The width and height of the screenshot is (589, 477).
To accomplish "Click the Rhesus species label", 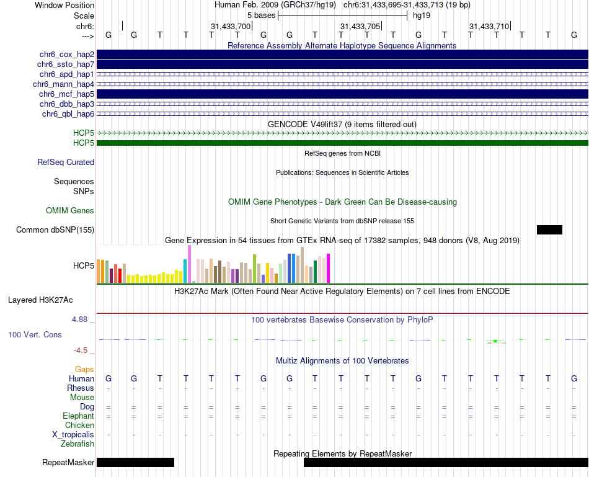I will (81, 388).
